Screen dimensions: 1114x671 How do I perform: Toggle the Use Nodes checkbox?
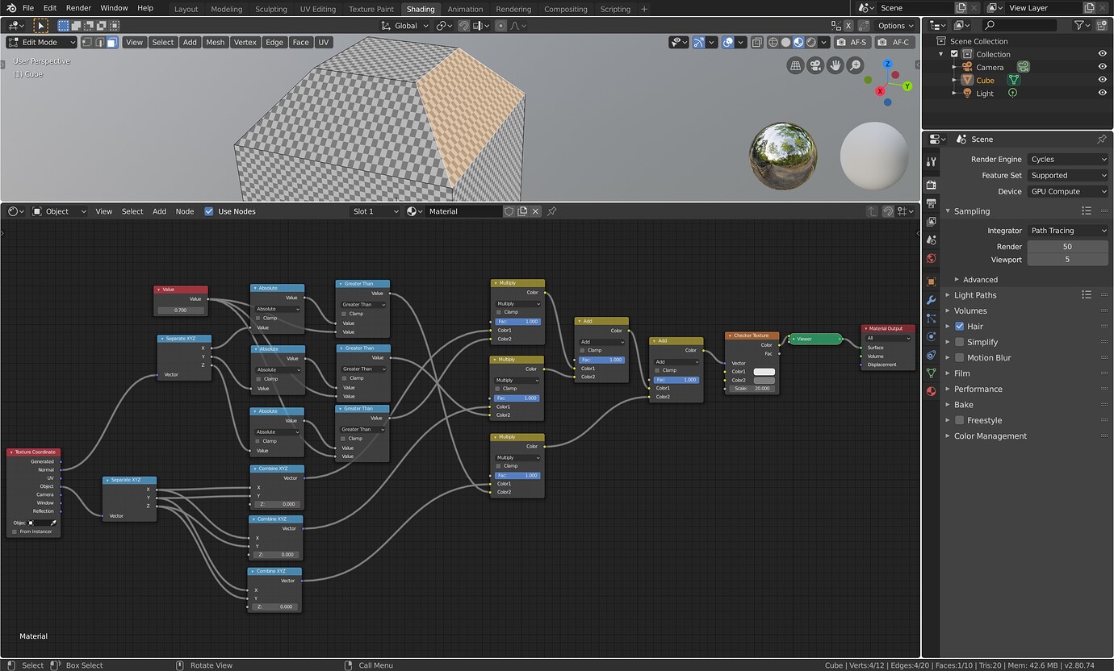click(209, 211)
